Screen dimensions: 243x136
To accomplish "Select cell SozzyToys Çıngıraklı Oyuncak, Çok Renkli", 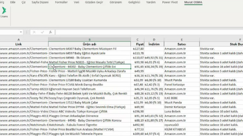I will pyautogui.click(x=89, y=98).
